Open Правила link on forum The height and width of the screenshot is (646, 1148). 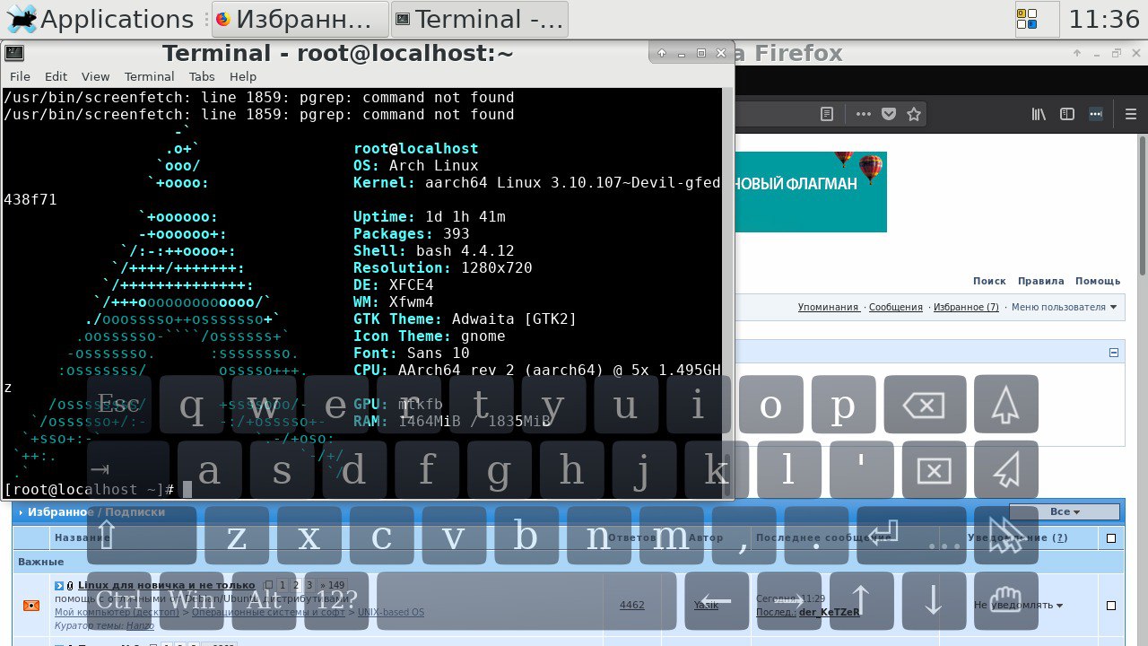tap(1041, 281)
